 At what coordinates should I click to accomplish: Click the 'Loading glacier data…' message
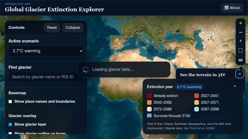pos(113,69)
